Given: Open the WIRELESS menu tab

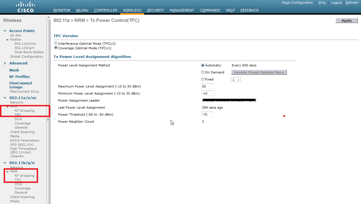Looking at the screenshot, I should 132,10.
